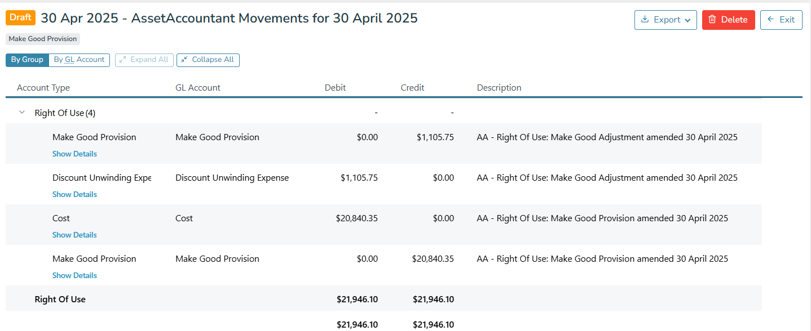Show Details for Discount Unwinding Expense row
Viewport: 811px width, 331px height.
pyautogui.click(x=74, y=194)
